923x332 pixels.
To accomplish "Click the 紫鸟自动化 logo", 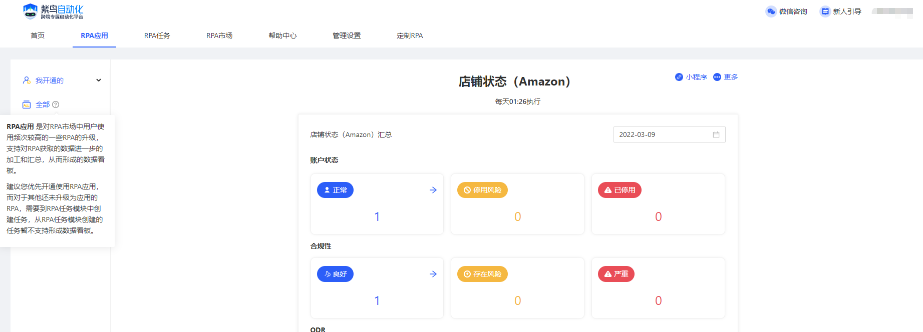I will [x=53, y=11].
